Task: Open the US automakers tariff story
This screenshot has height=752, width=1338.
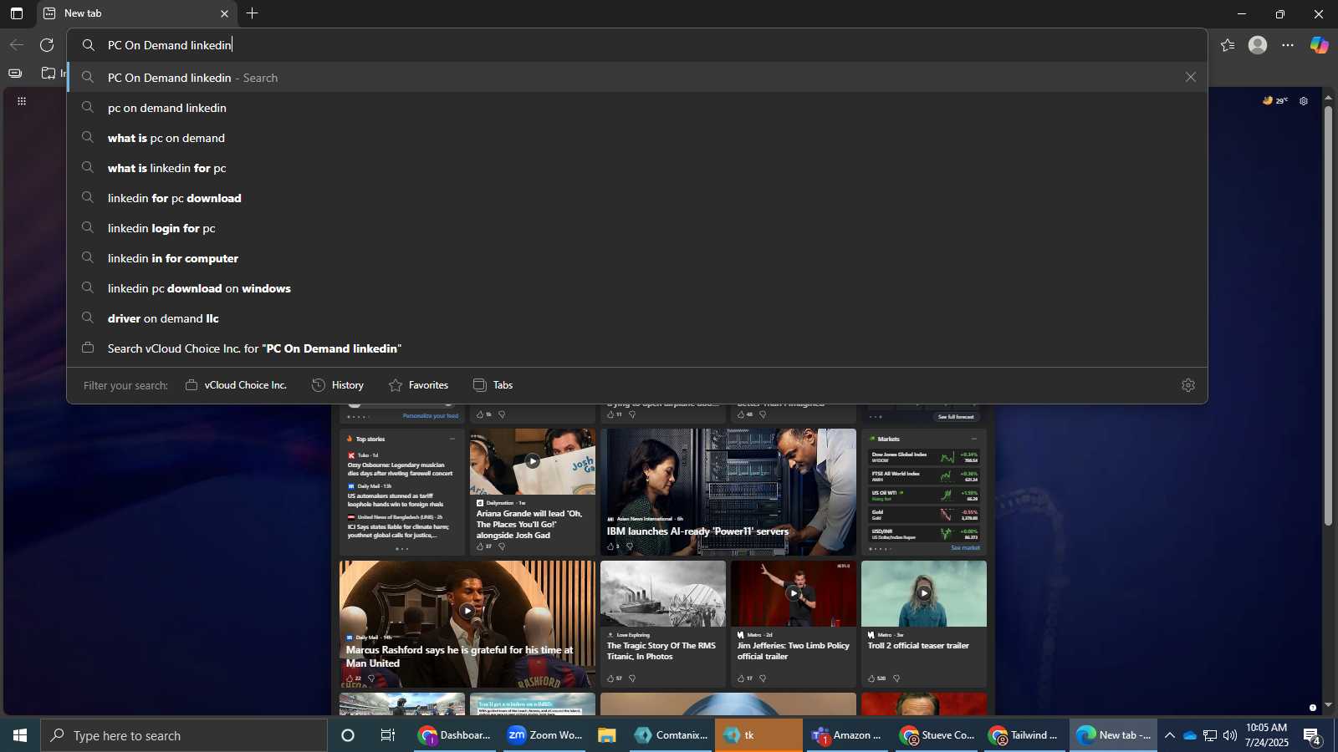Action: [396, 500]
